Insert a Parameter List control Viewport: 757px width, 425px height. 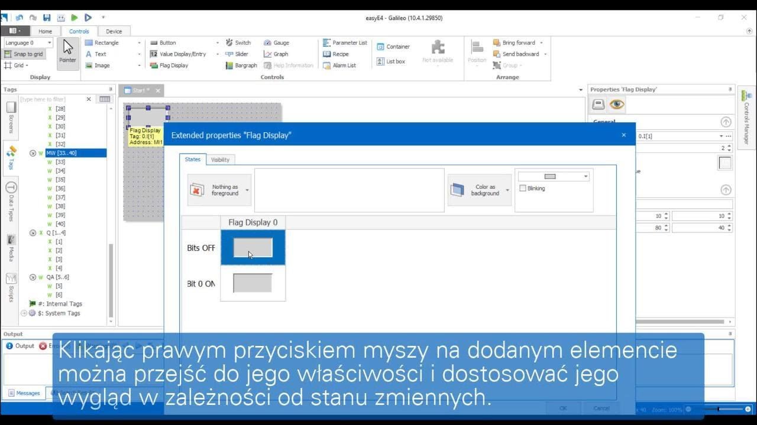(x=345, y=42)
